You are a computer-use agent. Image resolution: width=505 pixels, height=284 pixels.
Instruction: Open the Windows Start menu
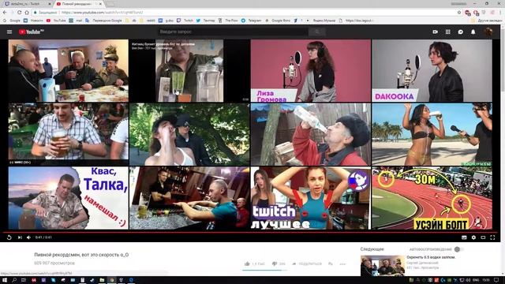coord(5,280)
